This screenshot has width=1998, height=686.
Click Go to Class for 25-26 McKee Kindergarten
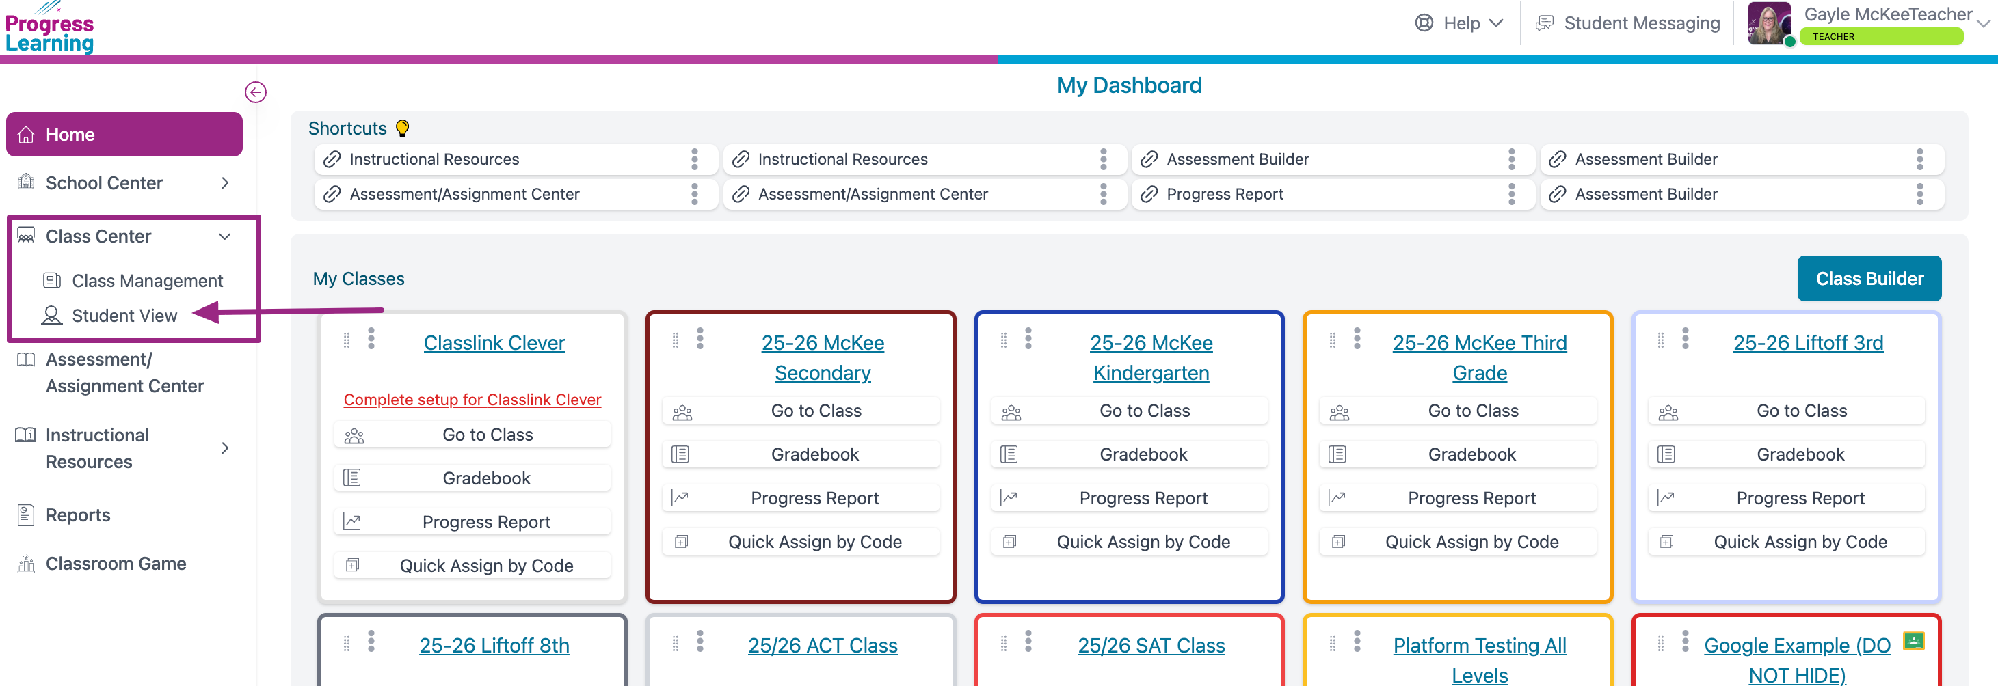coord(1130,411)
